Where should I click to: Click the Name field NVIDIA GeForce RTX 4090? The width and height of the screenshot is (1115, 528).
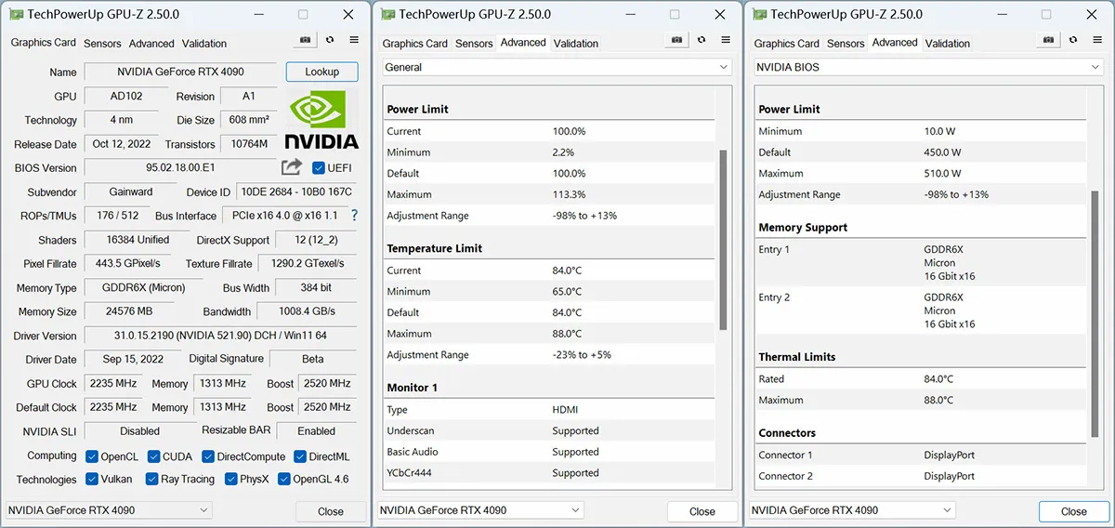tap(180, 73)
